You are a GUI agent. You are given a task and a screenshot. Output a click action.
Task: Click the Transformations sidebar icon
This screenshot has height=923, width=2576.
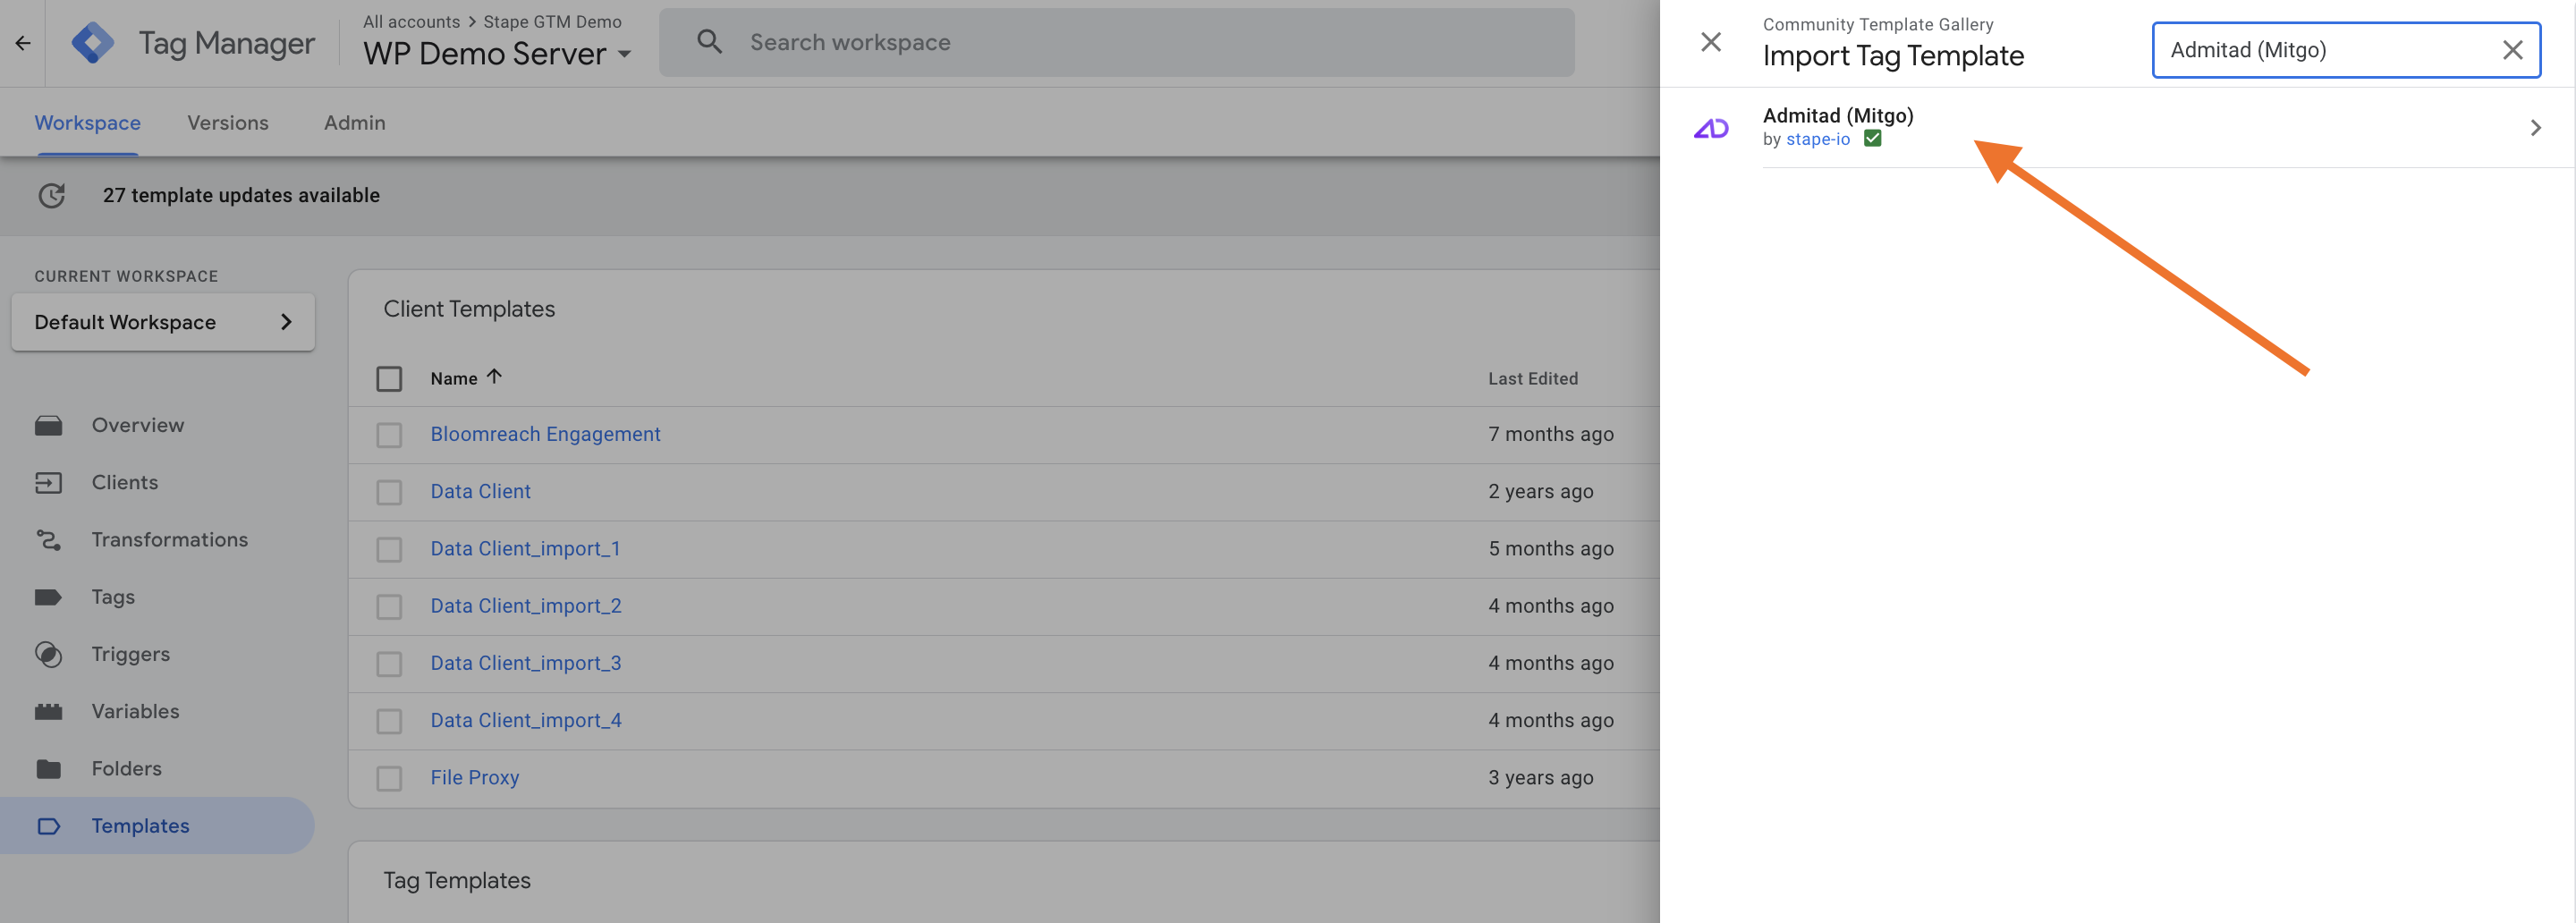pyautogui.click(x=48, y=540)
